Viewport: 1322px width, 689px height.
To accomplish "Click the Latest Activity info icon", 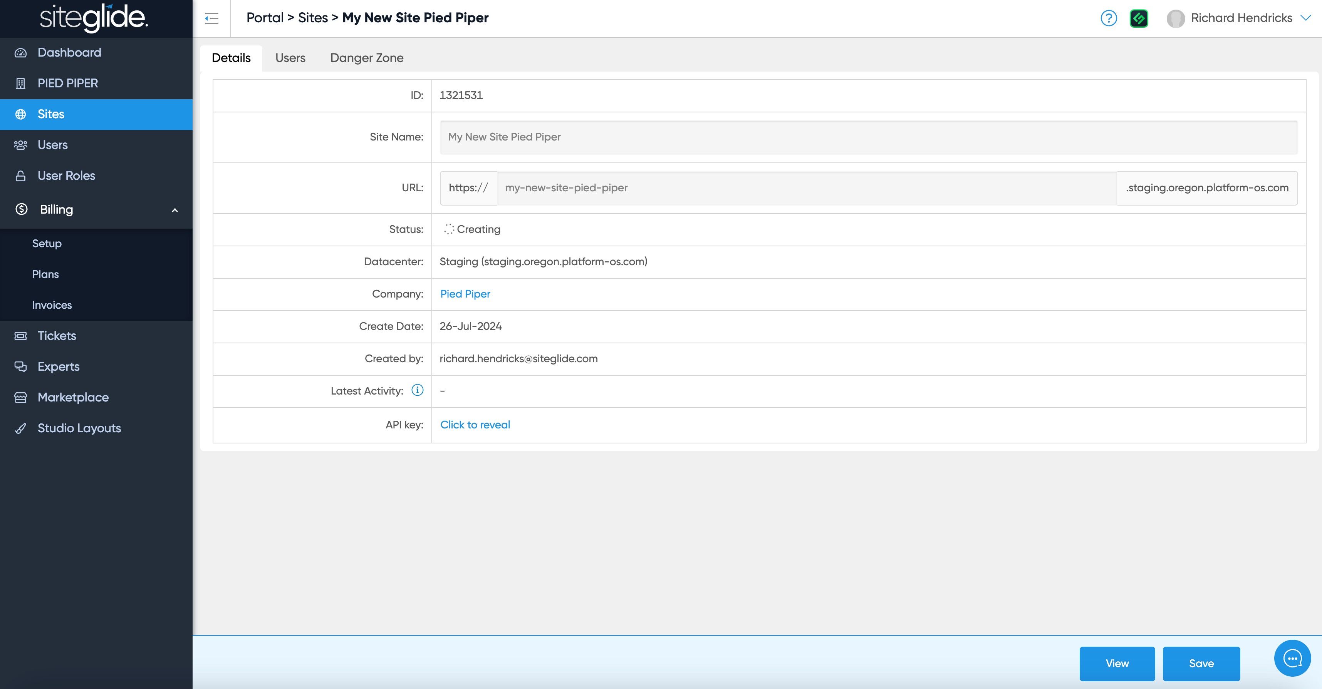I will [x=418, y=390].
